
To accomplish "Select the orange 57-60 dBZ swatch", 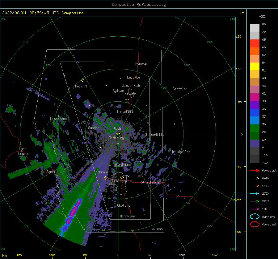I will point(255,51).
